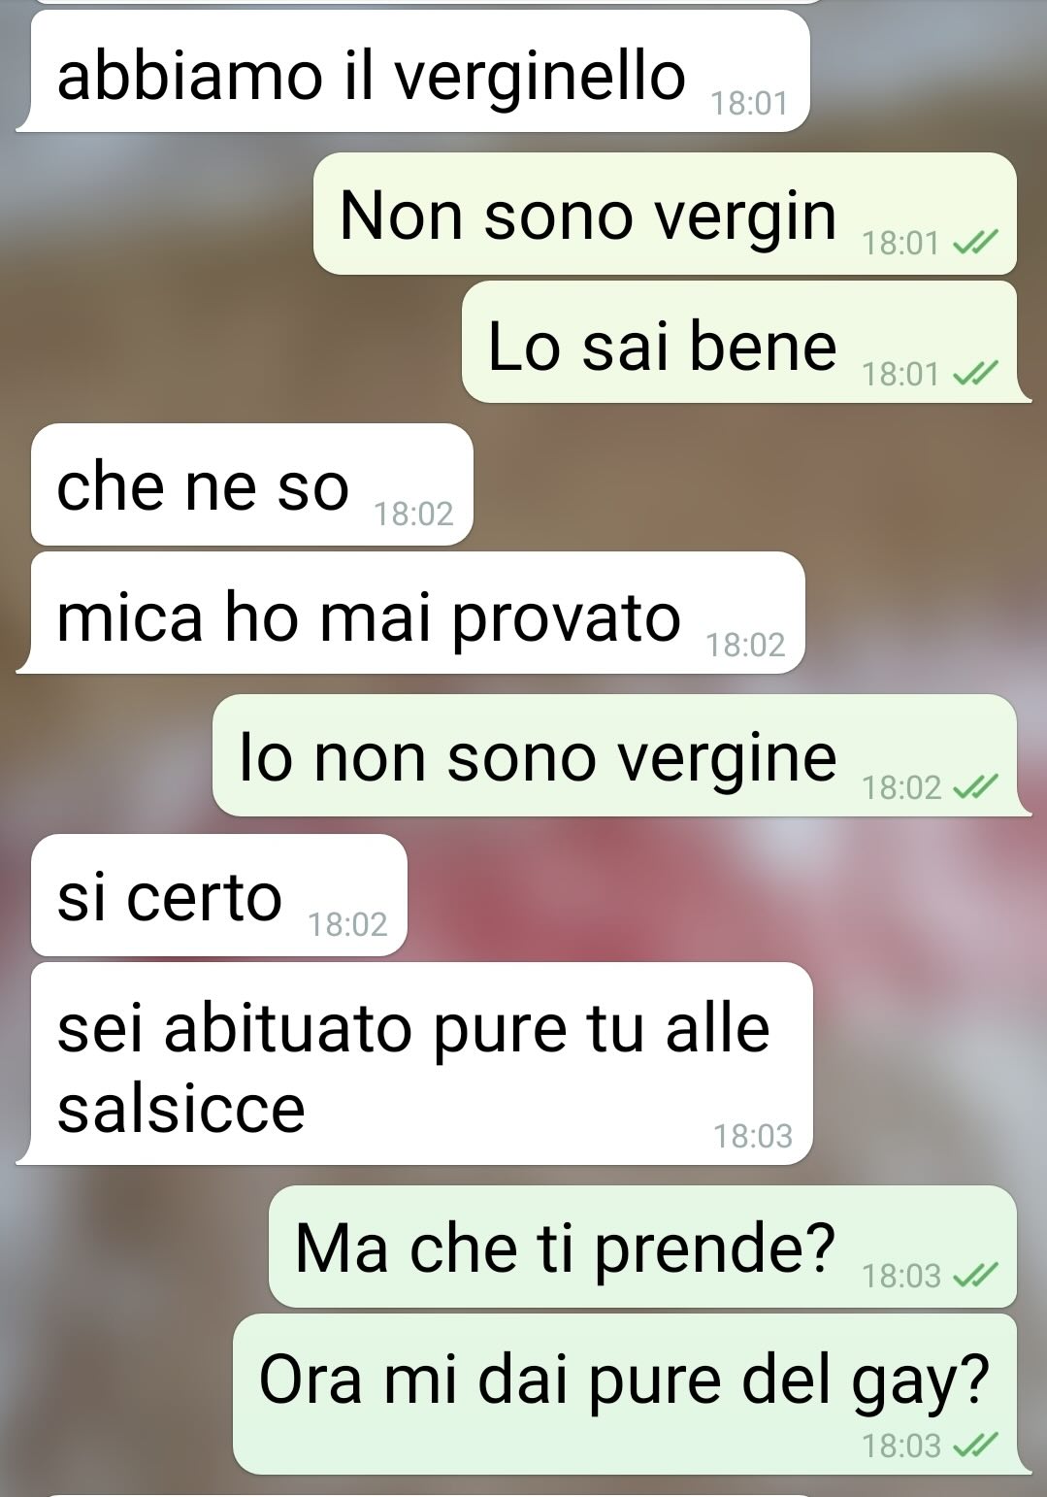1047x1497 pixels.
Task: Tap the 18:01 timestamp on "abbiamo il verginello"
Action: pyautogui.click(x=749, y=103)
